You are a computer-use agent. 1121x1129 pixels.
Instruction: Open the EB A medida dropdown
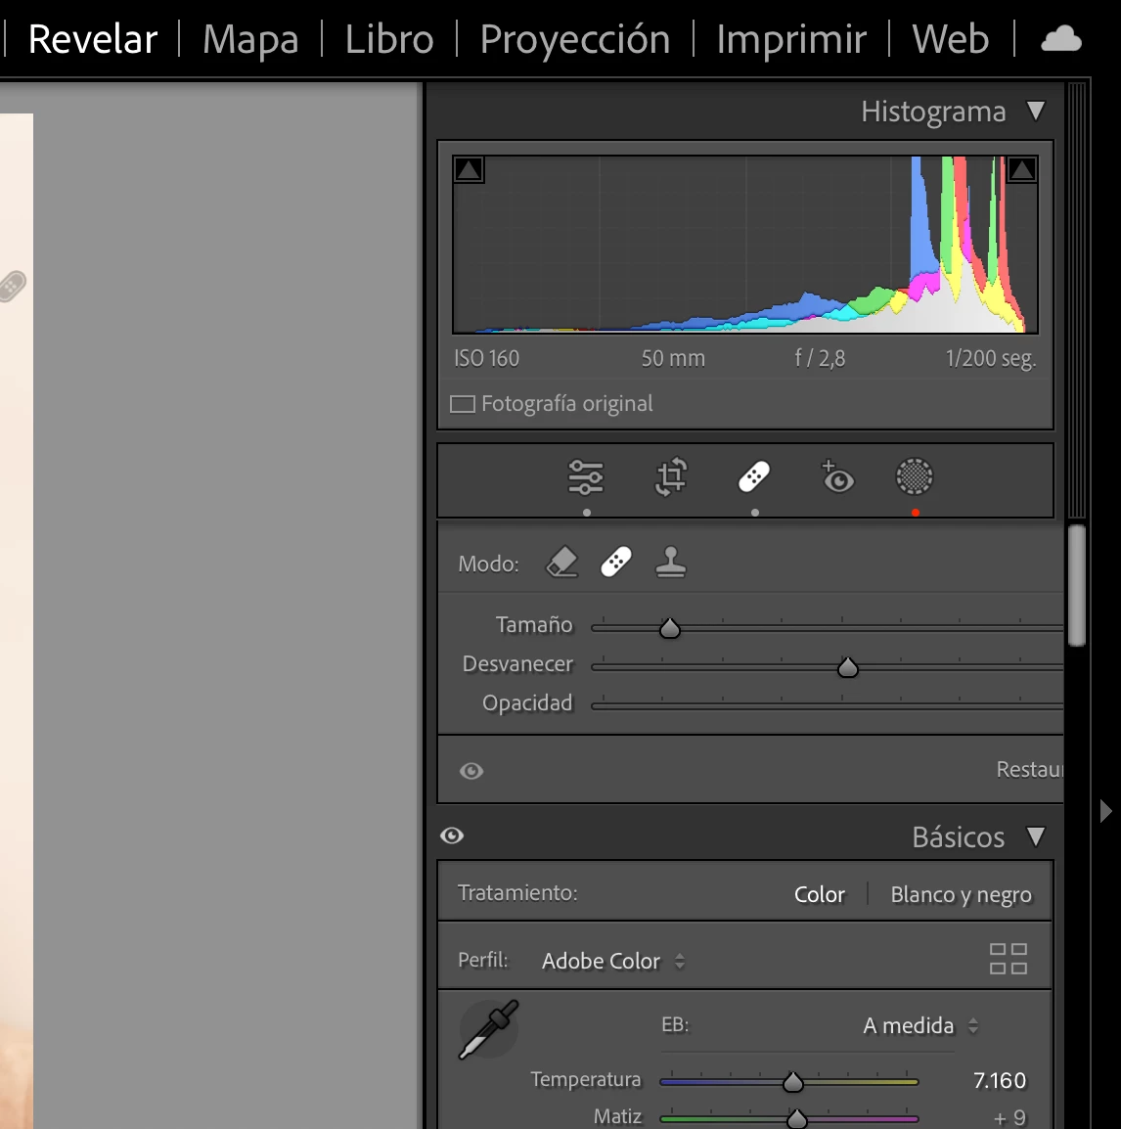[x=920, y=1025]
